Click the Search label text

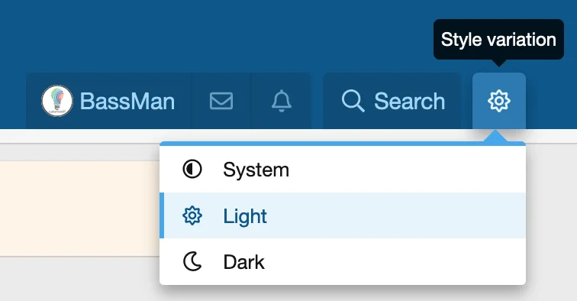[410, 101]
